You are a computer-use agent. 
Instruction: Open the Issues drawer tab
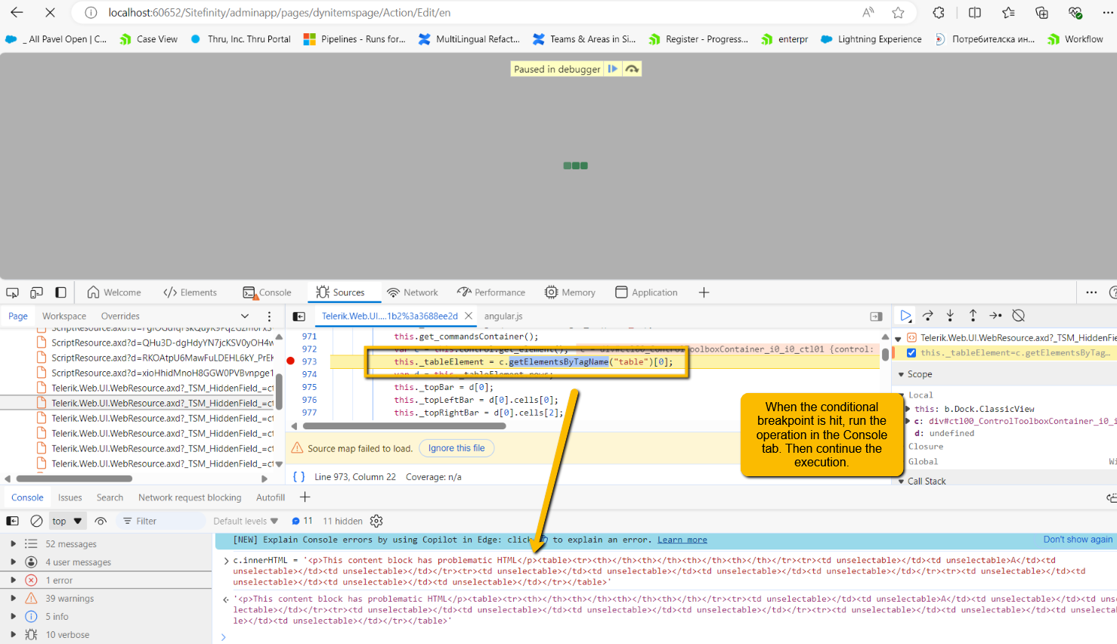[x=70, y=497]
